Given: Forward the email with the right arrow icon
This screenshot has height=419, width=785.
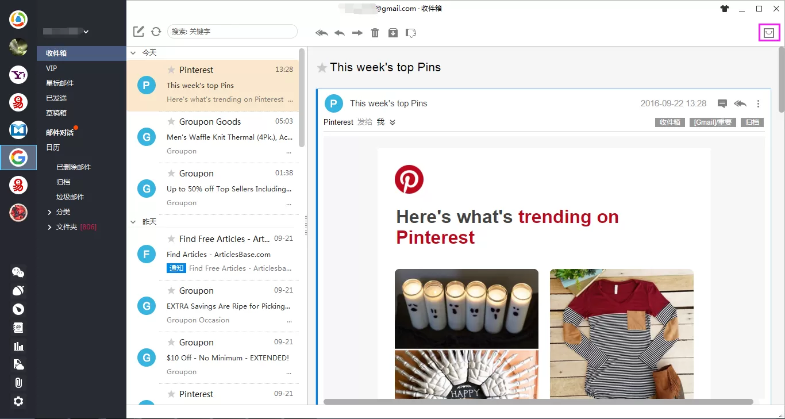Looking at the screenshot, I should [x=357, y=33].
